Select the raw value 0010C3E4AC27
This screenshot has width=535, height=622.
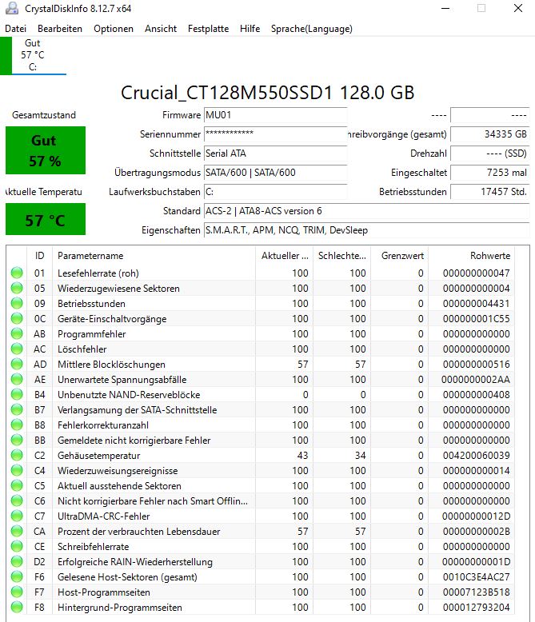point(477,576)
